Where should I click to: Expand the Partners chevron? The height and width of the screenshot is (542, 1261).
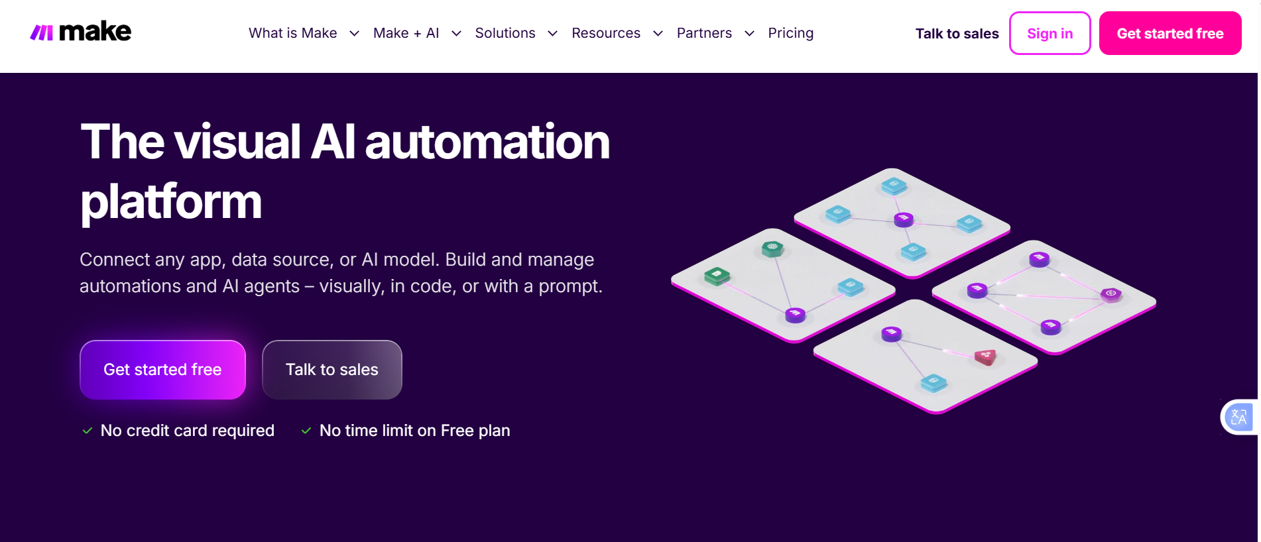749,34
